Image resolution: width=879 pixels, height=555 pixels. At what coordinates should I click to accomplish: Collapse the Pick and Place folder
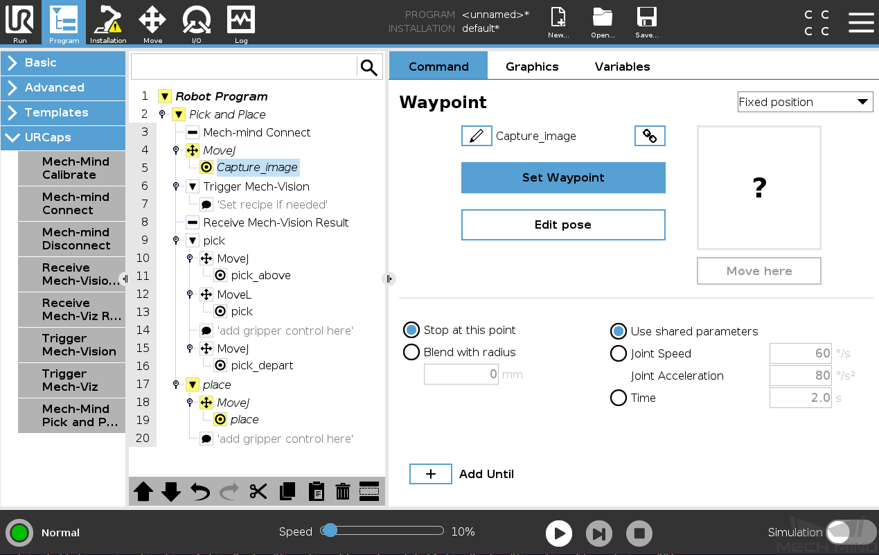point(178,114)
